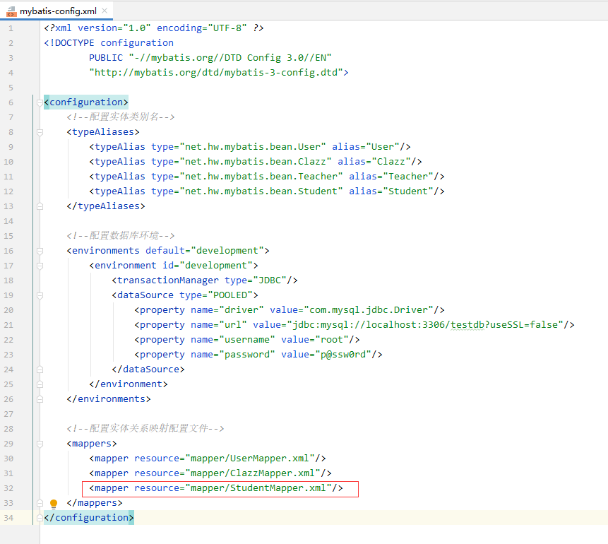This screenshot has height=544, width=608.
Task: Click the username property value "root"
Action: [x=332, y=340]
